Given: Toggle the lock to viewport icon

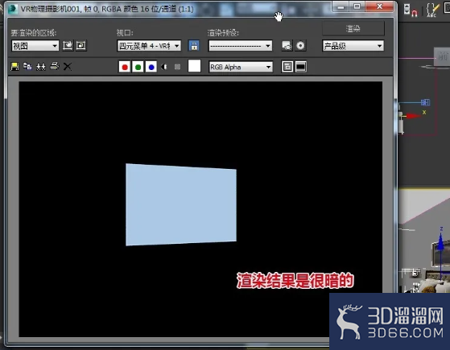Looking at the screenshot, I should (x=194, y=46).
